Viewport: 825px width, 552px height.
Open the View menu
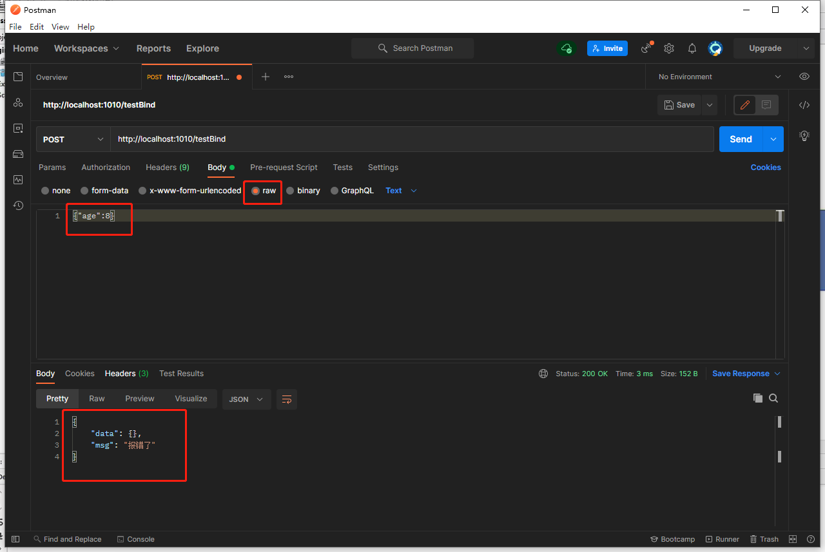60,26
